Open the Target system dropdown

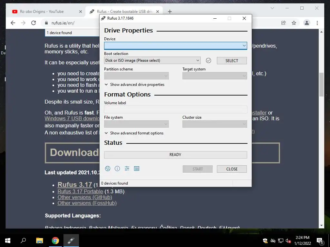[215, 76]
